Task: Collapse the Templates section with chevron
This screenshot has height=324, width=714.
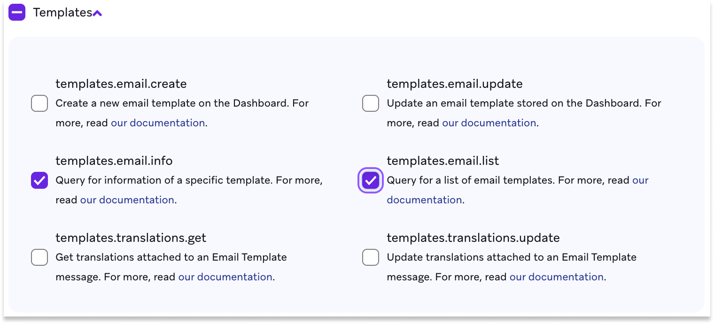Action: coord(97,14)
